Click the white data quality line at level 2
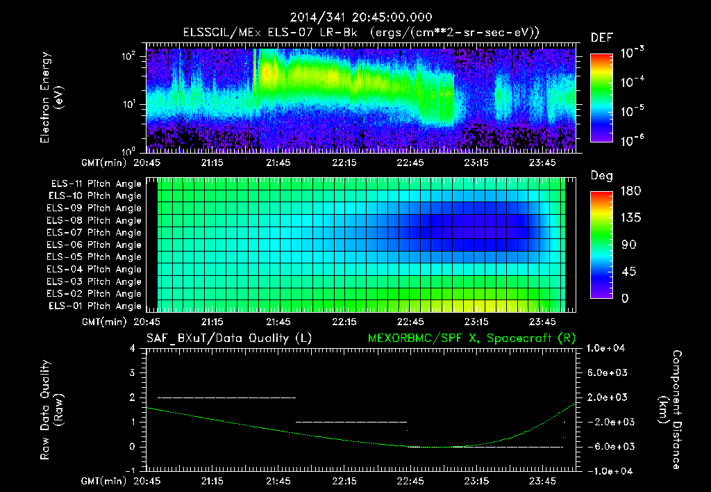Image resolution: width=711 pixels, height=492 pixels. tap(227, 397)
